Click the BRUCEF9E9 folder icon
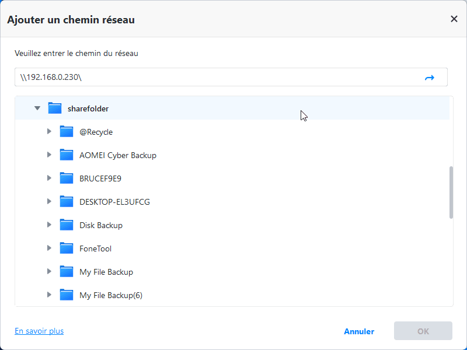The image size is (467, 350). (67, 178)
